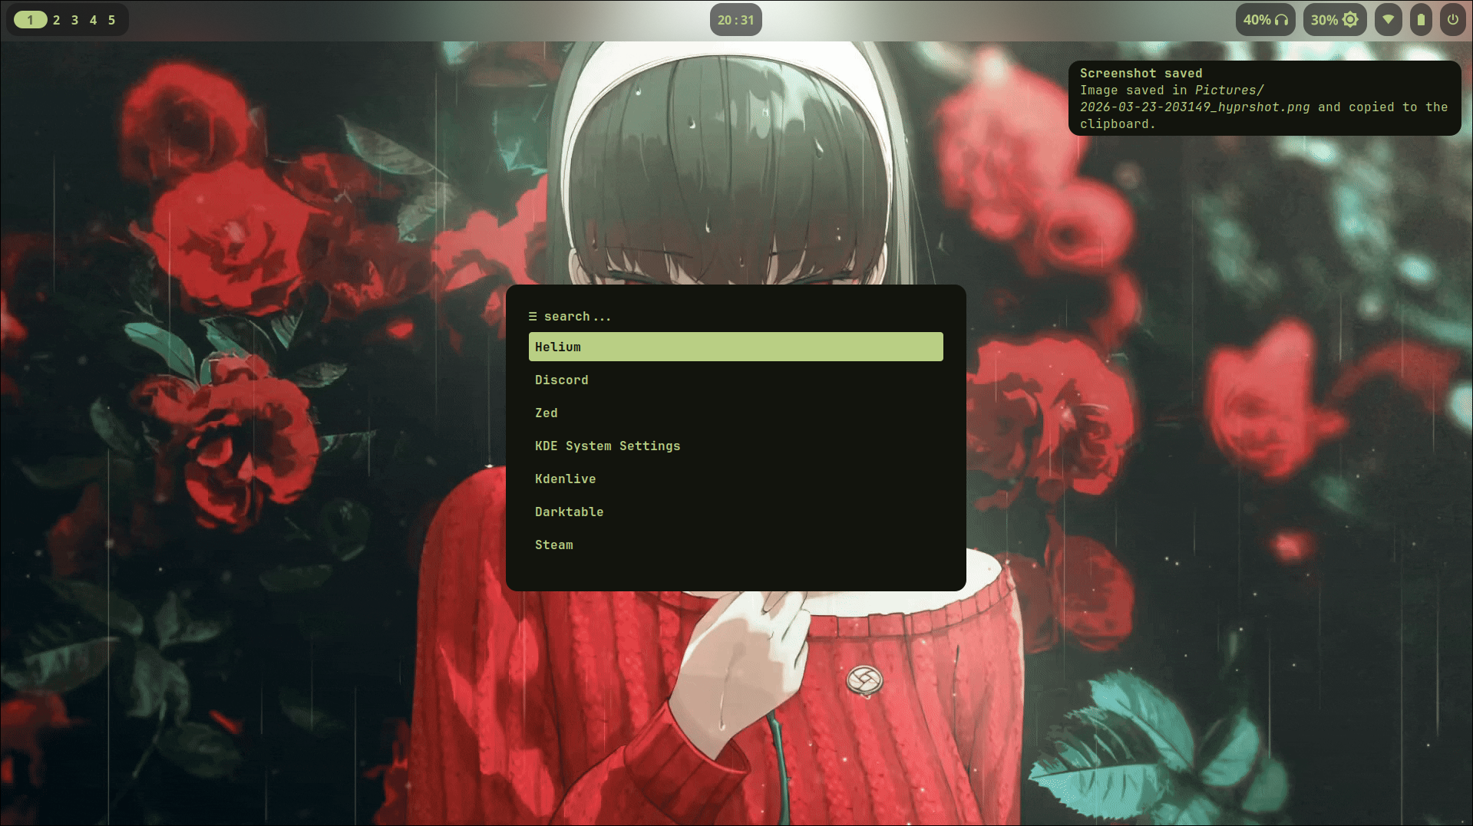This screenshot has height=826, width=1473.
Task: Open the Wi-Fi network indicator
Action: pyautogui.click(x=1388, y=20)
